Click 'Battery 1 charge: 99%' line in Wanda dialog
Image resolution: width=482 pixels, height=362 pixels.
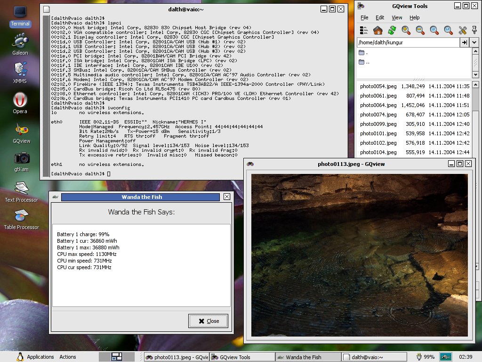pos(83,234)
